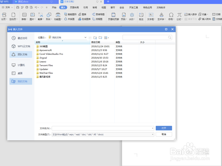Open the 形状 shapes tool
The image size is (222, 166).
coord(49,16)
